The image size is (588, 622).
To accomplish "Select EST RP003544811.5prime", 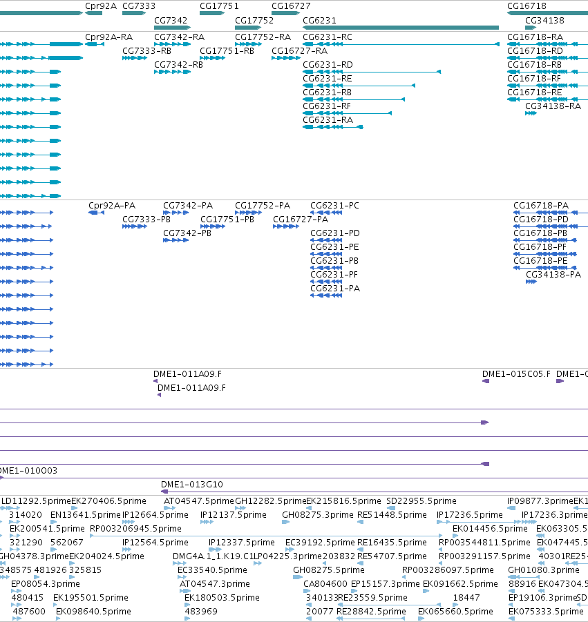I will 484,543.
